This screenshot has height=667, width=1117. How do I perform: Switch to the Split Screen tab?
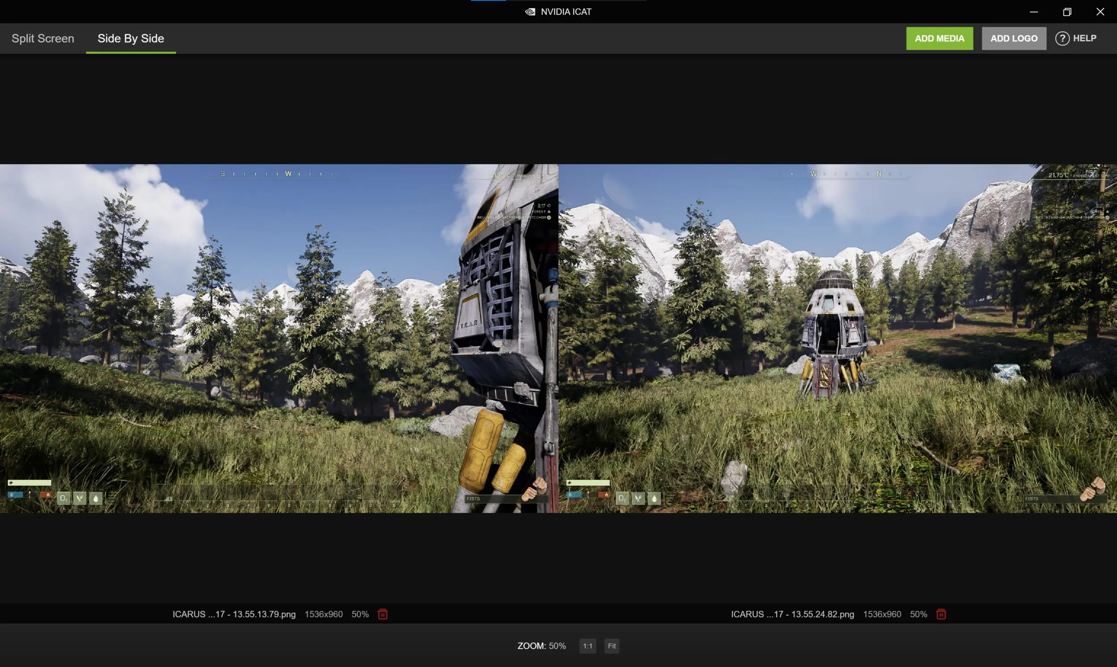[x=43, y=39]
